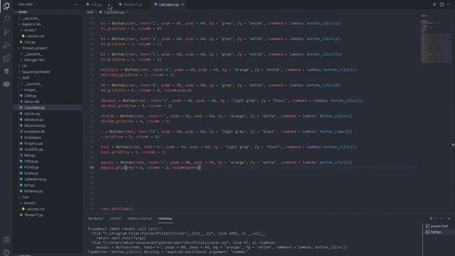This screenshot has width=455, height=256.
Task: Click the star icon of calcicon.ico under Assets2
Action: (23, 209)
